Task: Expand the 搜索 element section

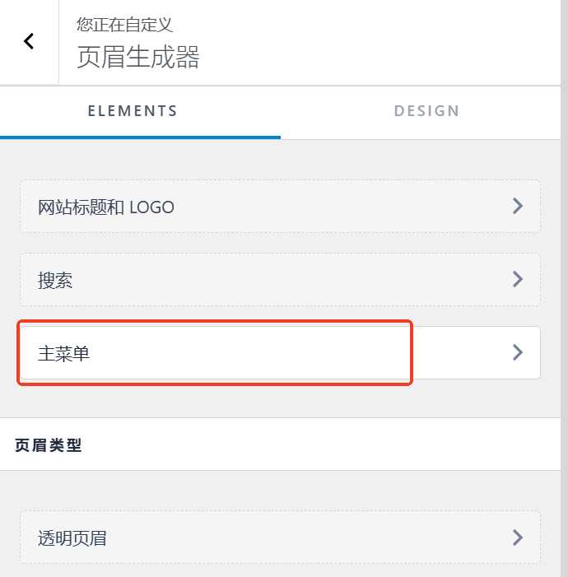Action: [x=280, y=280]
